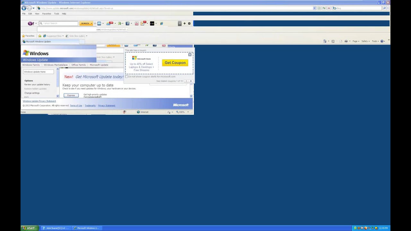Open the Favorites menu in menu bar
The height and width of the screenshot is (231, 411).
point(47,14)
